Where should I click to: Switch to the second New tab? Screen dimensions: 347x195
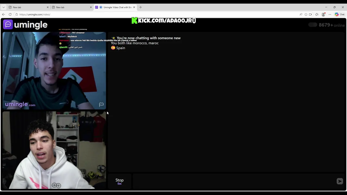pyautogui.click(x=72, y=7)
